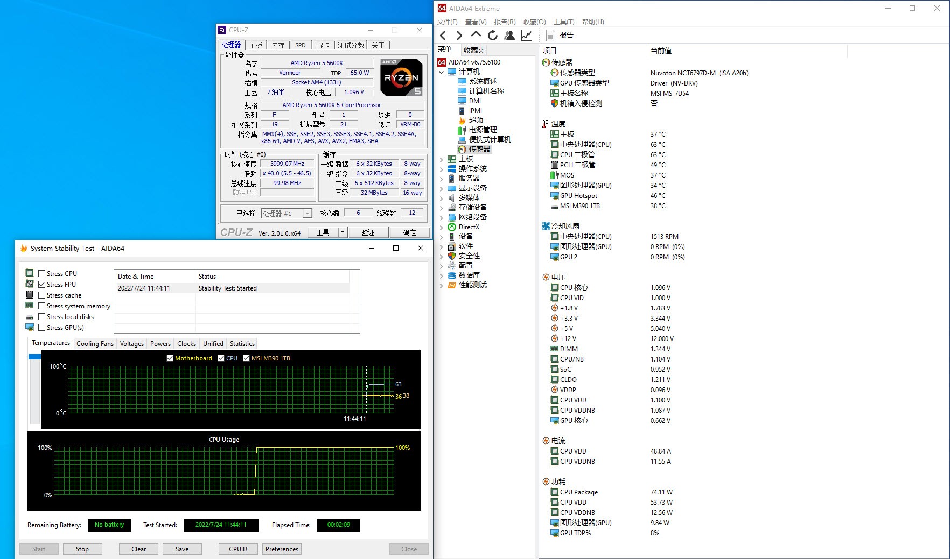The width and height of the screenshot is (950, 559).
Task: Click the 网络设备 icon
Action: [x=452, y=217]
